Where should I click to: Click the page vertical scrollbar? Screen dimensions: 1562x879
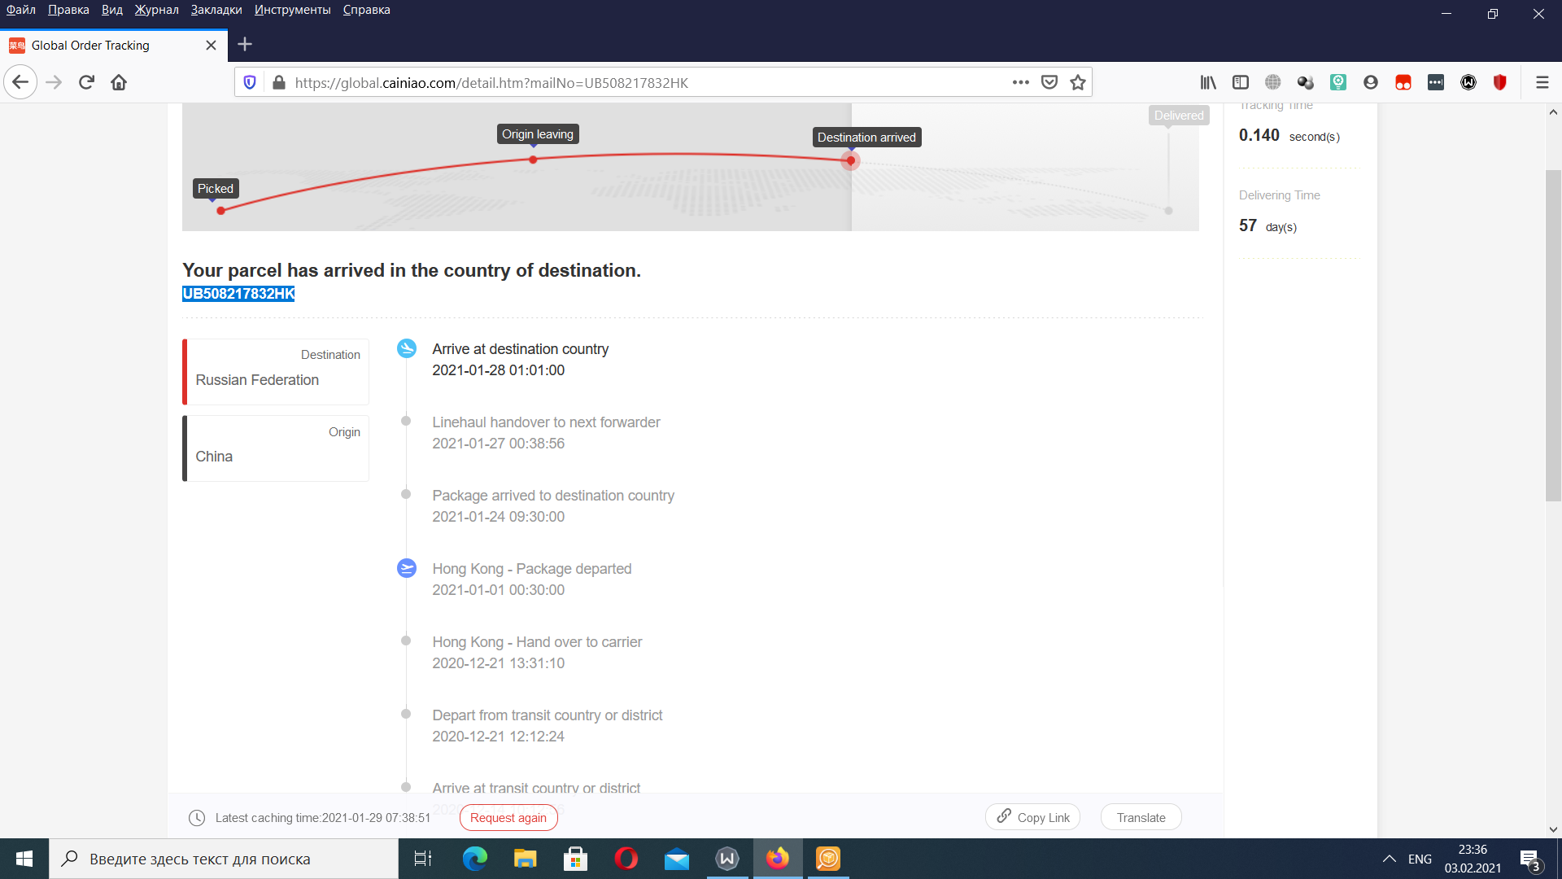pos(1553,335)
